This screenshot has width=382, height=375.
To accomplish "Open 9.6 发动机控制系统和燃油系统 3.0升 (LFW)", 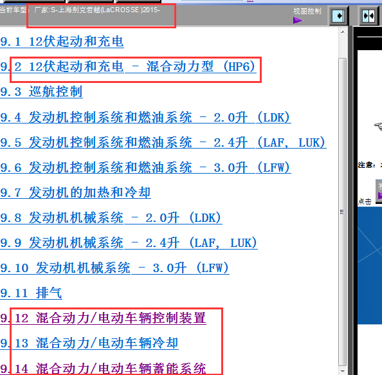I will (145, 167).
